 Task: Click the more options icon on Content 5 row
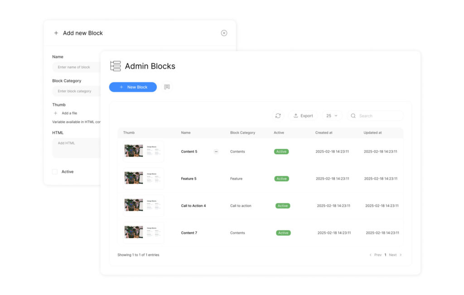[x=216, y=152]
